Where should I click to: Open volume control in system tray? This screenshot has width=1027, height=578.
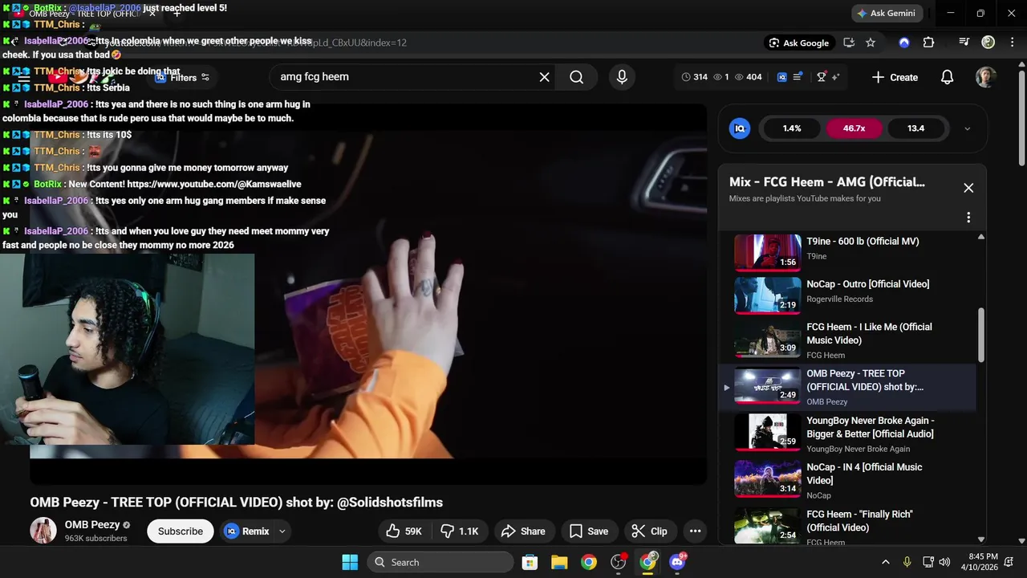pyautogui.click(x=944, y=562)
